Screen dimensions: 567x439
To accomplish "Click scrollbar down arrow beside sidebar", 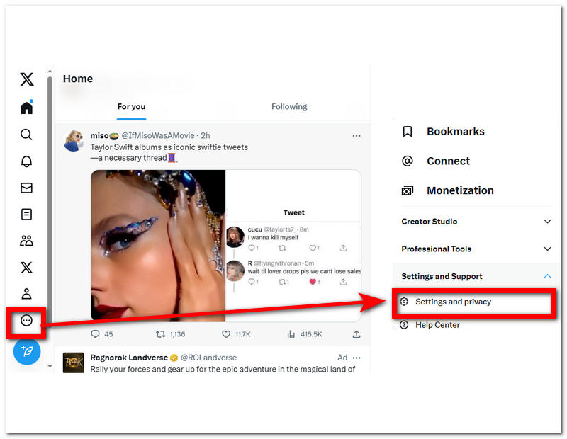I will point(50,366).
